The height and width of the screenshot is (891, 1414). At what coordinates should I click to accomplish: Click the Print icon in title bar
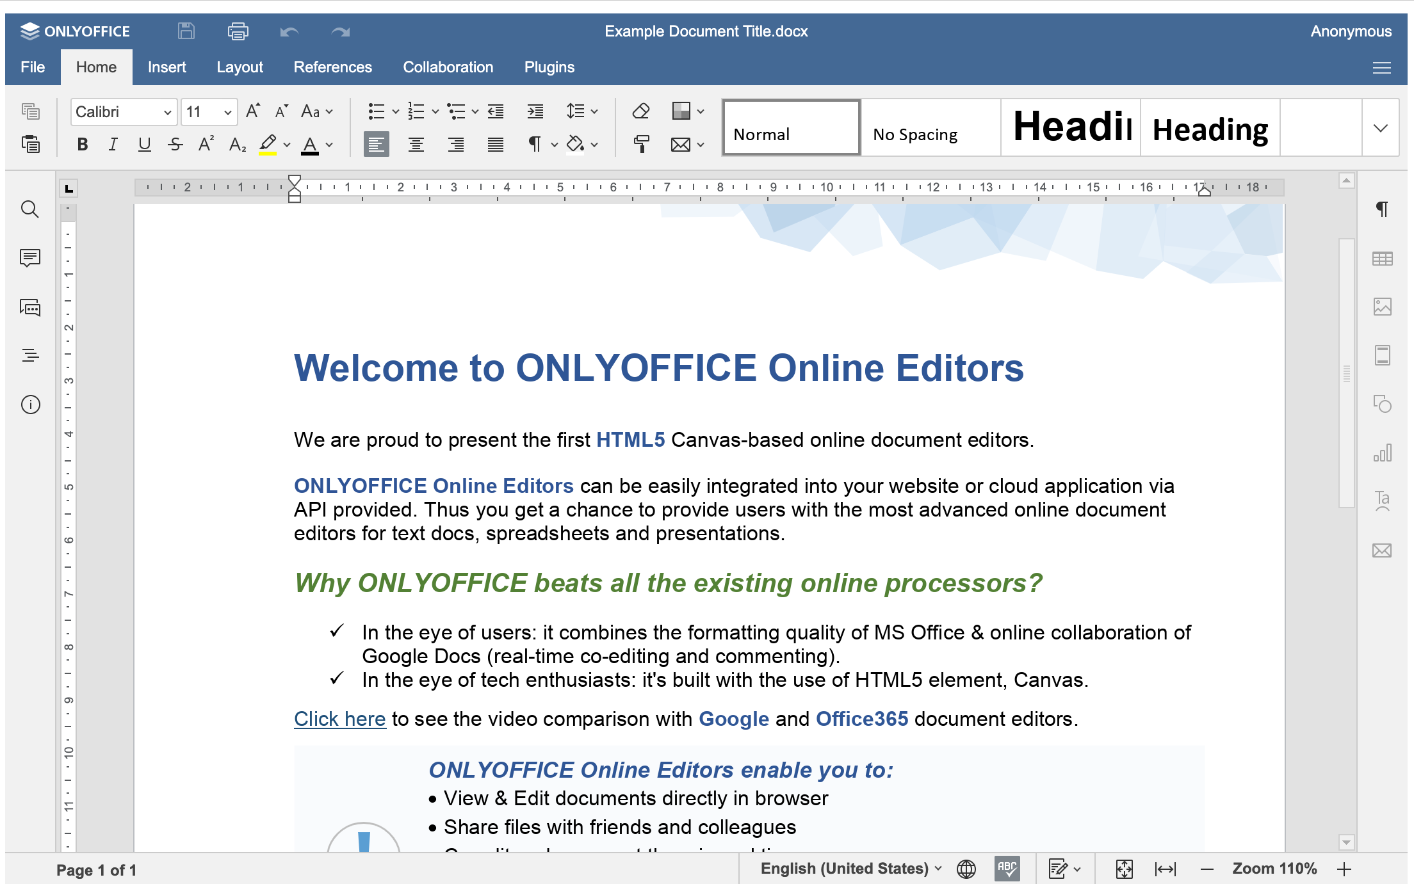pos(238,31)
